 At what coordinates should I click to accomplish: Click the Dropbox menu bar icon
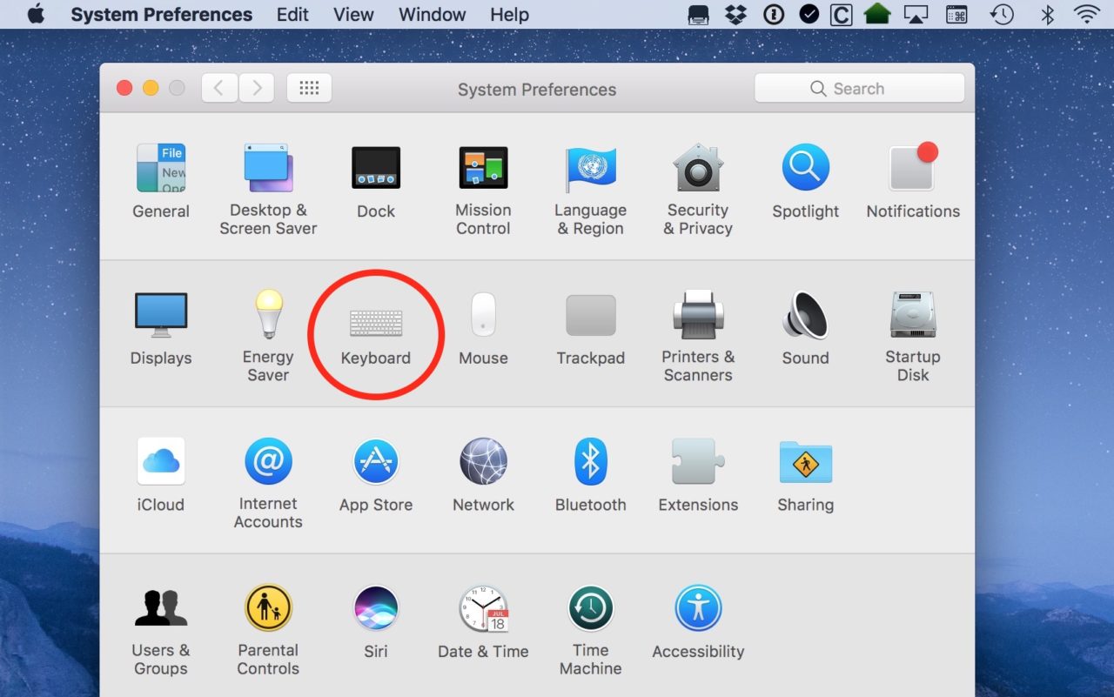[736, 14]
